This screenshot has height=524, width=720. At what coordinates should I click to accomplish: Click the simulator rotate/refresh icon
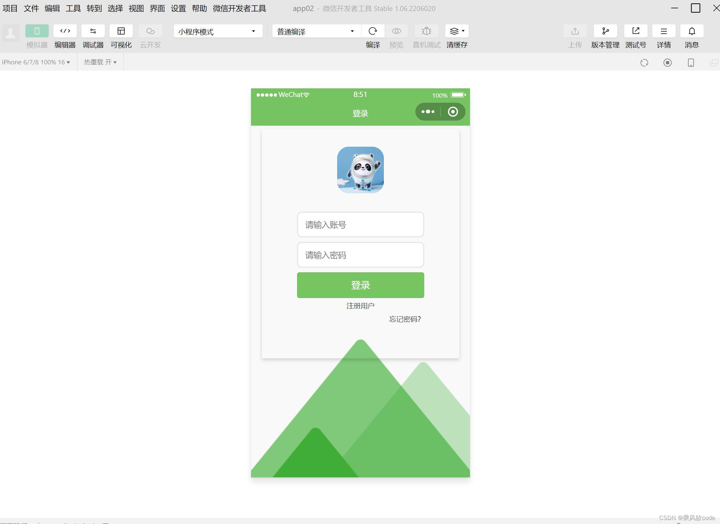(644, 63)
